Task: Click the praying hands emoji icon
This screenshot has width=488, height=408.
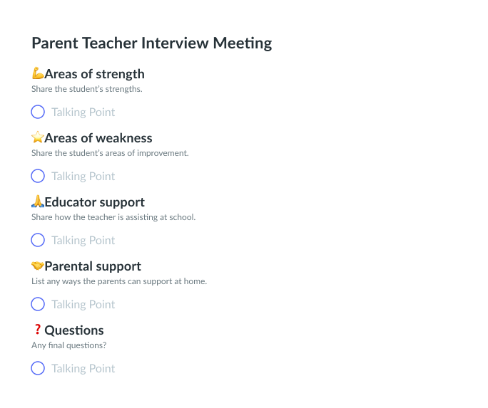Action: [38, 202]
